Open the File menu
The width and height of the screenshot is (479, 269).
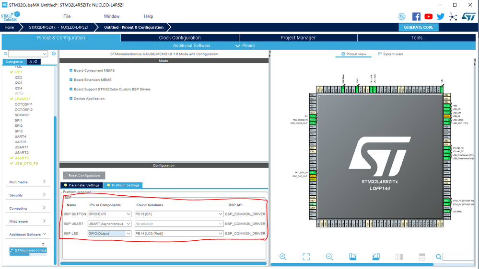(67, 16)
